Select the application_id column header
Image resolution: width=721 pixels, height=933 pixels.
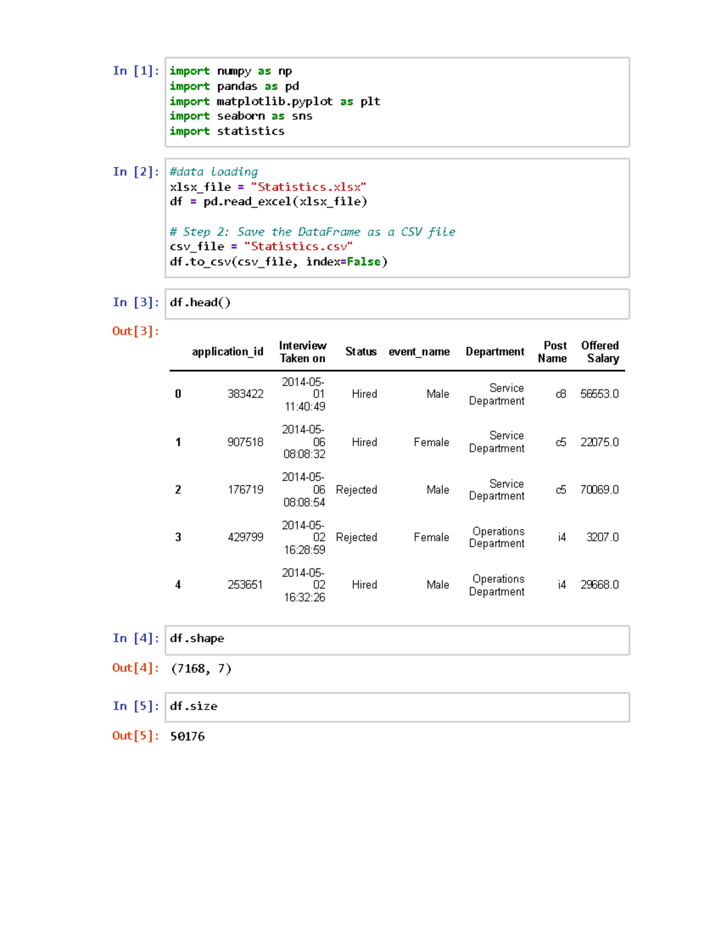click(x=228, y=351)
